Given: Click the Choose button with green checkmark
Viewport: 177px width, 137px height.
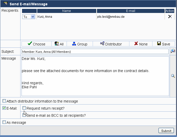Looking at the screenshot, I should [36, 44].
